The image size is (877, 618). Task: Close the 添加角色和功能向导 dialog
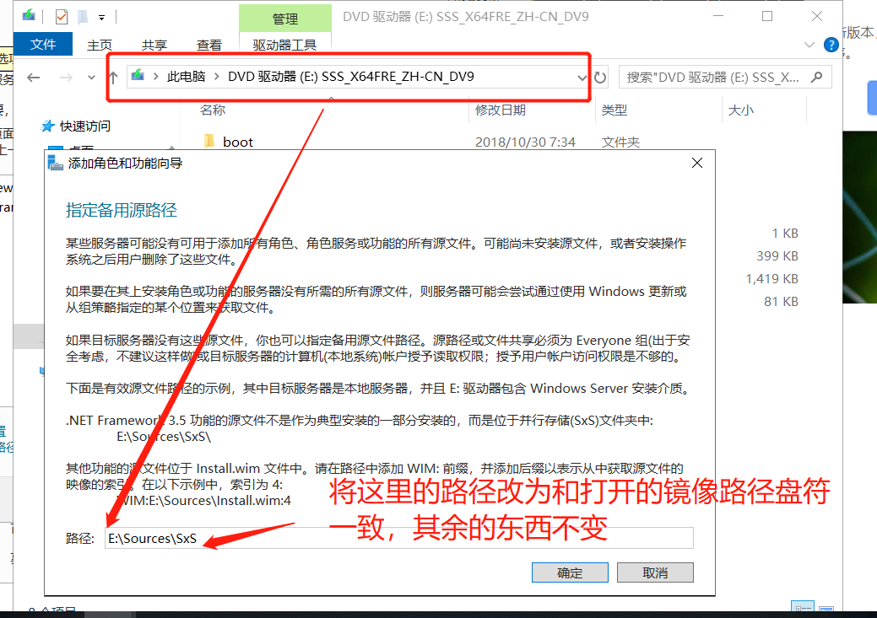(x=697, y=164)
